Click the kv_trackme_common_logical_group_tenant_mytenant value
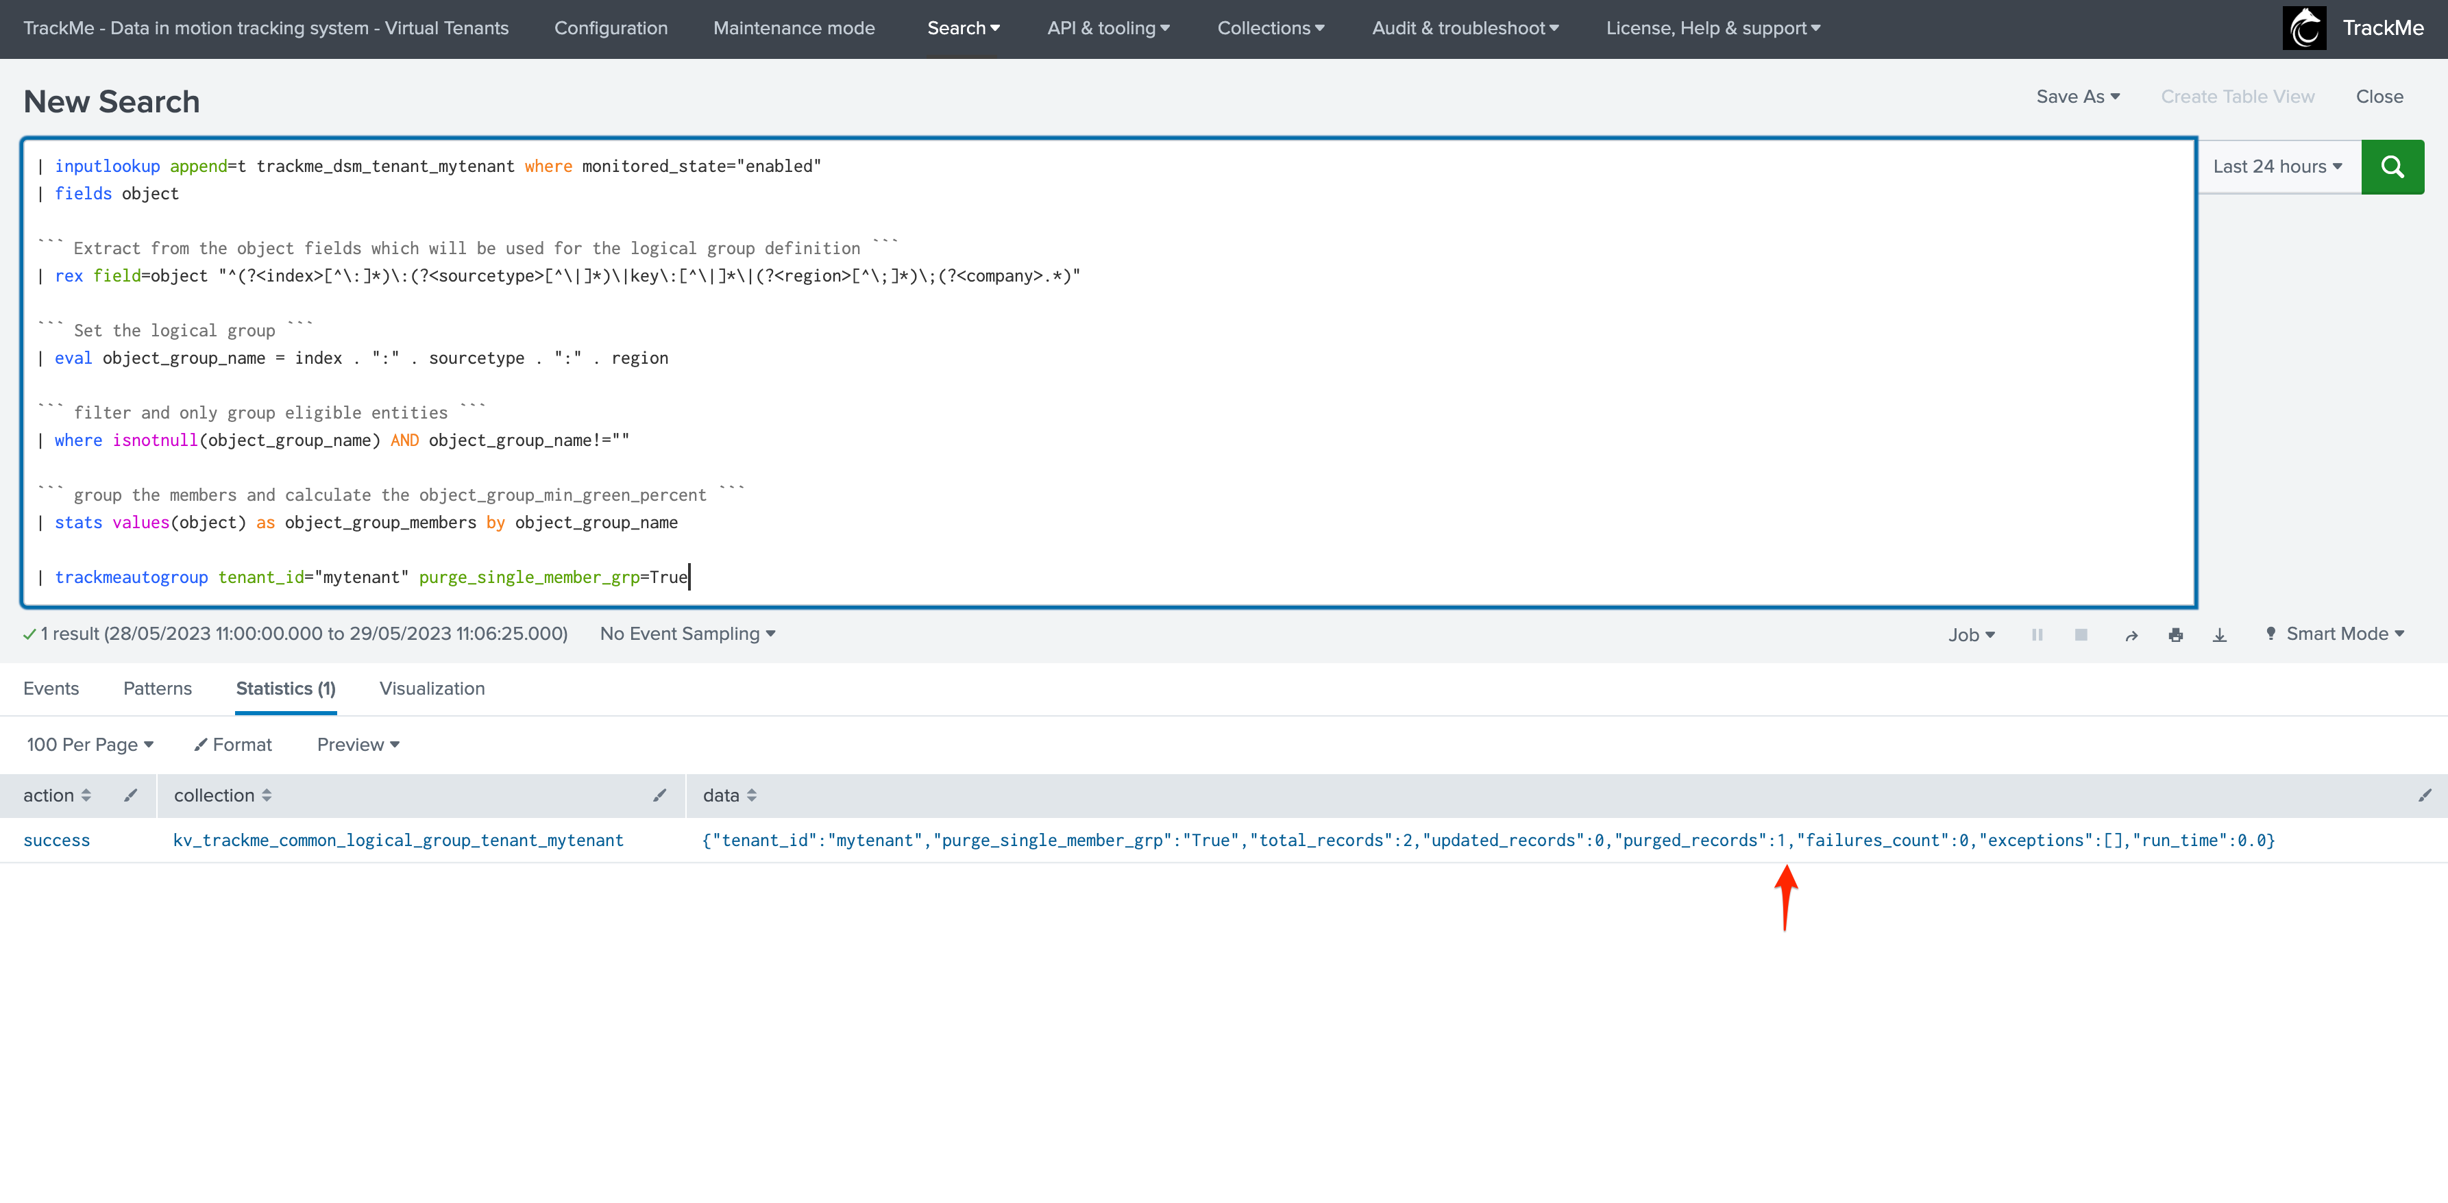 (x=398, y=841)
